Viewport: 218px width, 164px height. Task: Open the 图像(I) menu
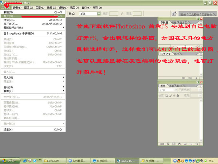point(28,8)
